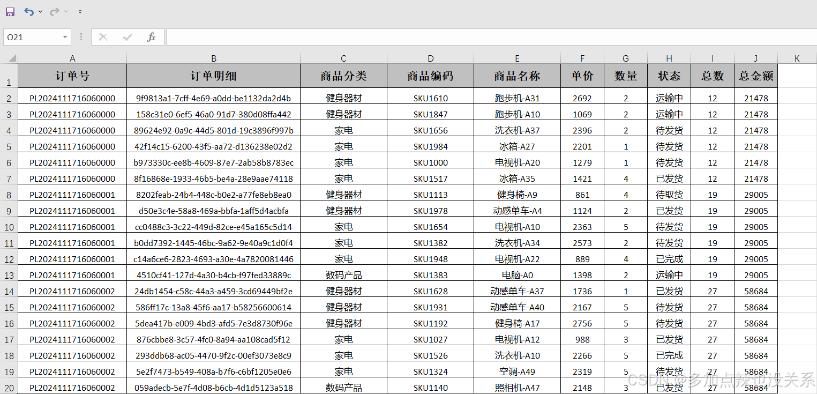Click the 总数 header cell
817x394 pixels.
pyautogui.click(x=713, y=76)
